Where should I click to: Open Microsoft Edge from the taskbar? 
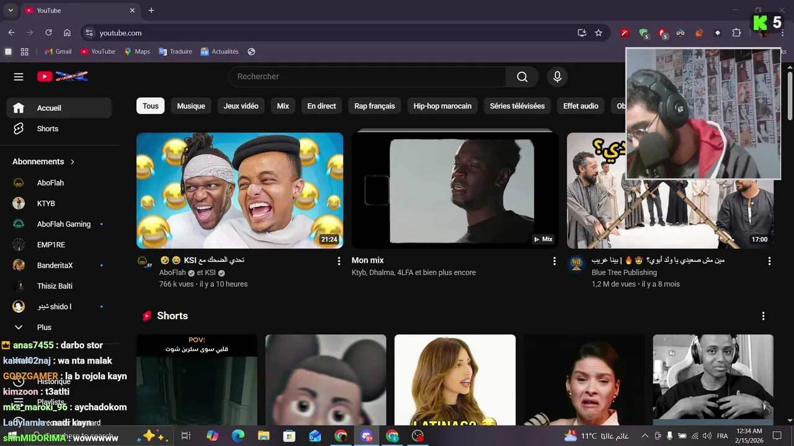238,436
